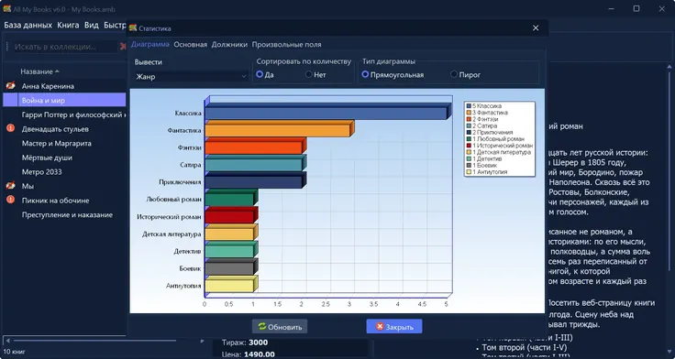This screenshot has height=359, width=675.
Task: Maximize the All My Books main window
Action: 636,8
